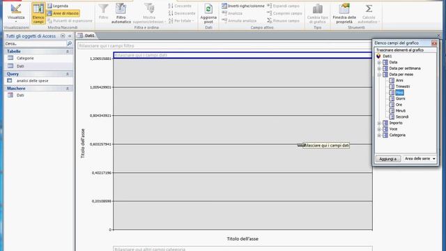
Task: Expand the Data field node
Action: [379, 62]
